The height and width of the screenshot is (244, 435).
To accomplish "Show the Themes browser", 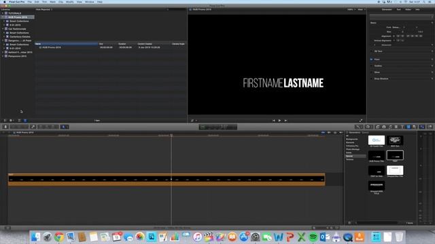I will (x=415, y=127).
